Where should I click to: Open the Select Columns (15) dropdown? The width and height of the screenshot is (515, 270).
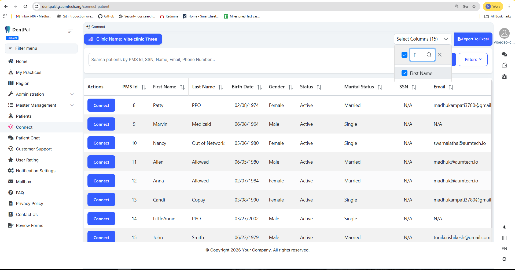pyautogui.click(x=422, y=39)
